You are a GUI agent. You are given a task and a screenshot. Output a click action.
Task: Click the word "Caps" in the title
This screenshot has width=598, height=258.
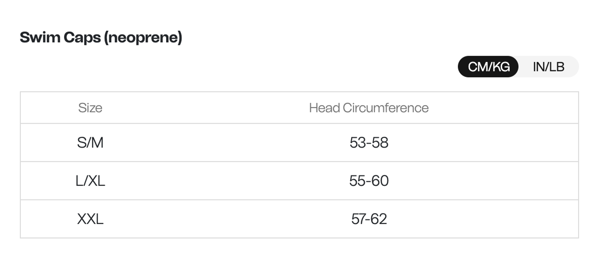82,37
